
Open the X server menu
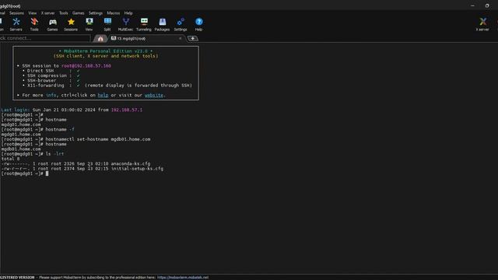click(47, 13)
